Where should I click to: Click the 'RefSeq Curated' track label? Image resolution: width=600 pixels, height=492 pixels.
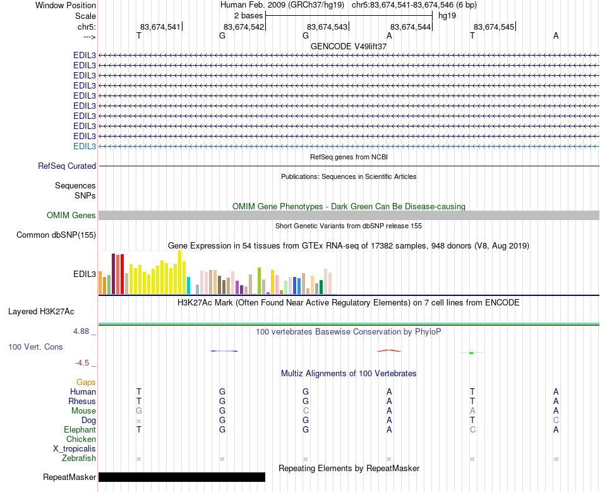pyautogui.click(x=67, y=166)
